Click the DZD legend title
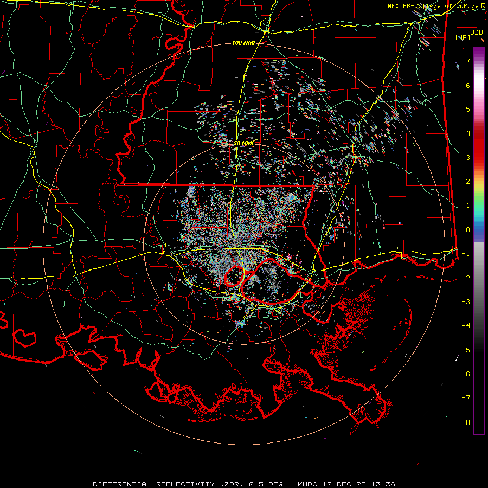Image resolution: width=488 pixels, height=488 pixels. tap(476, 33)
